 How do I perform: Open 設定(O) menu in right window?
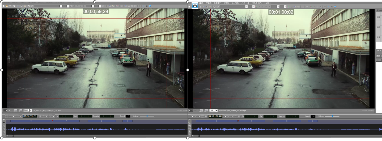226,3
